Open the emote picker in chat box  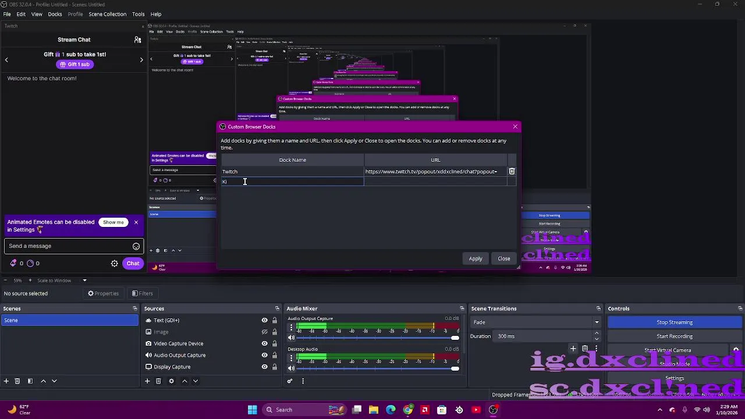pyautogui.click(x=136, y=246)
